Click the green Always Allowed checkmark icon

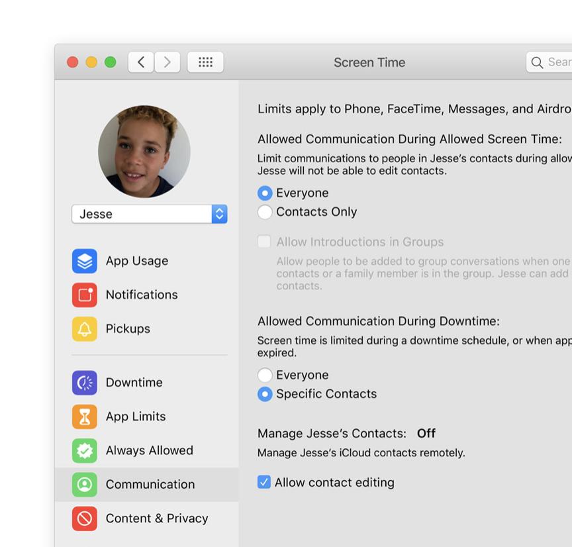(84, 450)
